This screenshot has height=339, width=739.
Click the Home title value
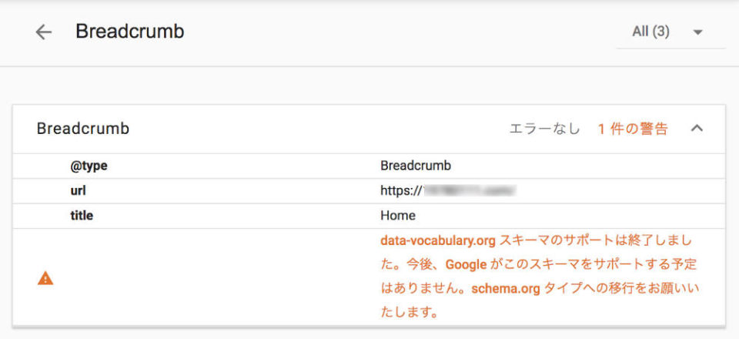pos(398,216)
